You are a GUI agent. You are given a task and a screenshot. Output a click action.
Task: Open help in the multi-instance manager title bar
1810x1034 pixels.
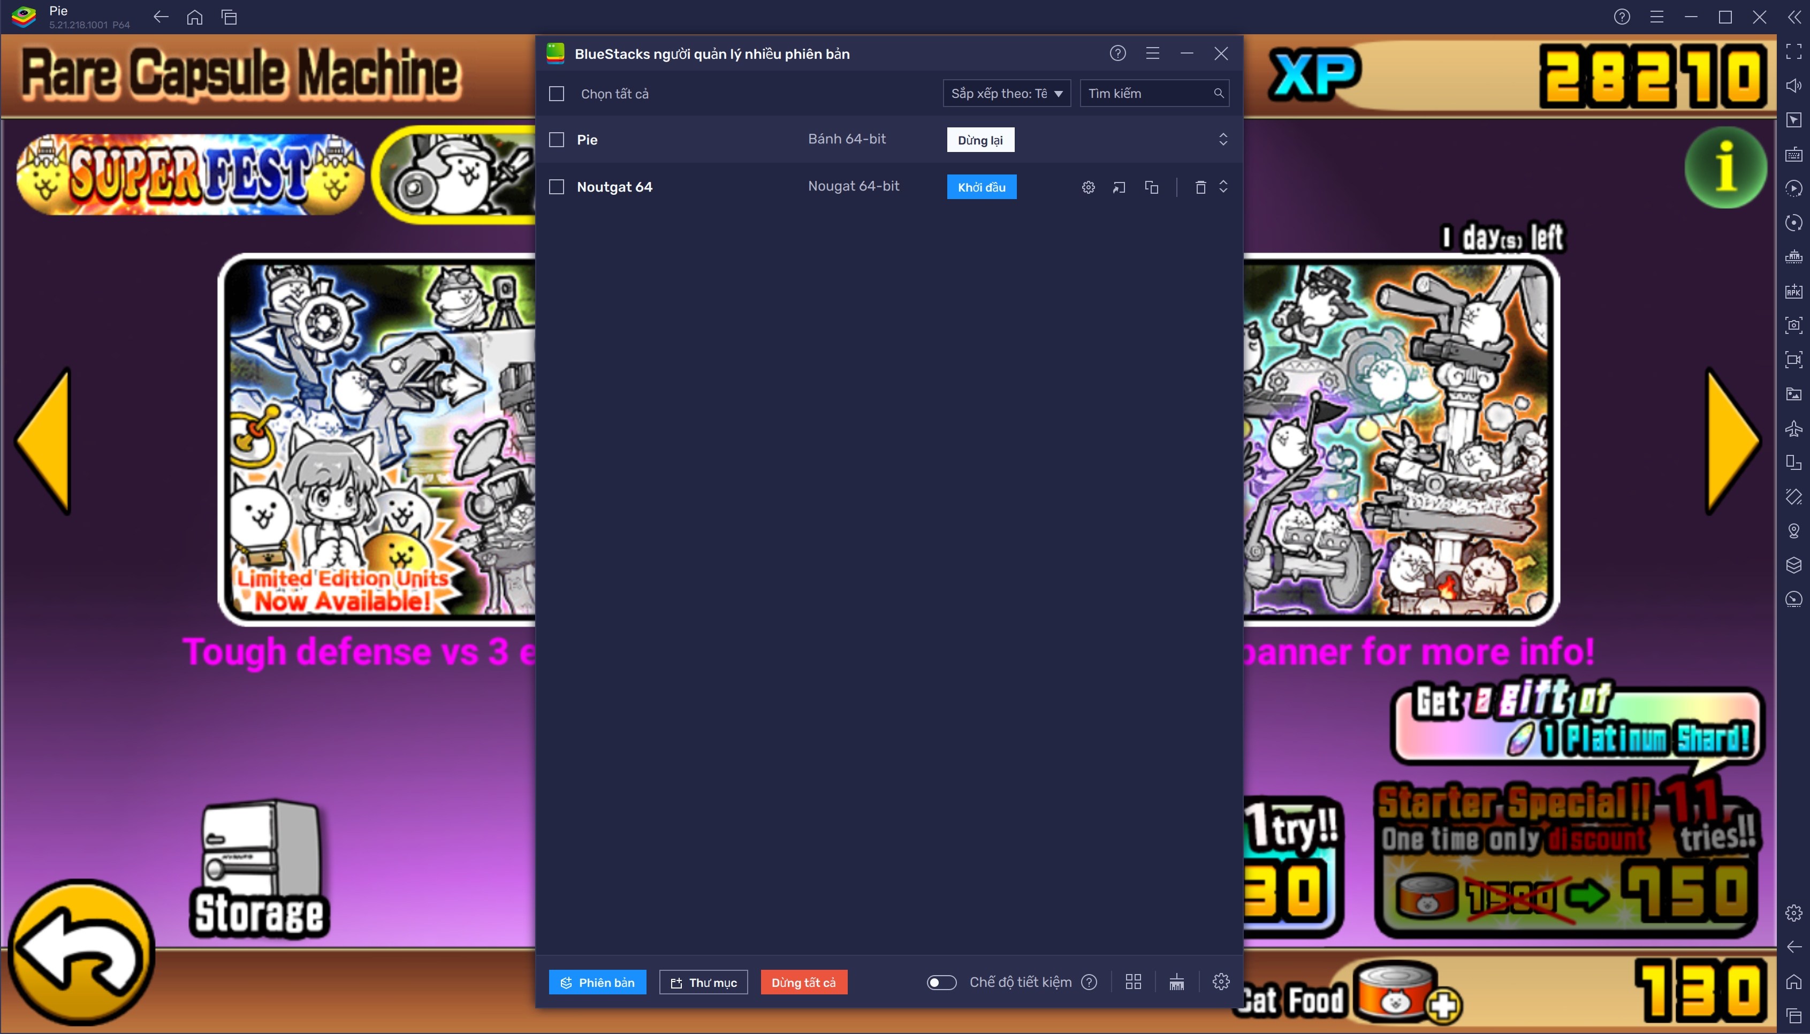1117,54
